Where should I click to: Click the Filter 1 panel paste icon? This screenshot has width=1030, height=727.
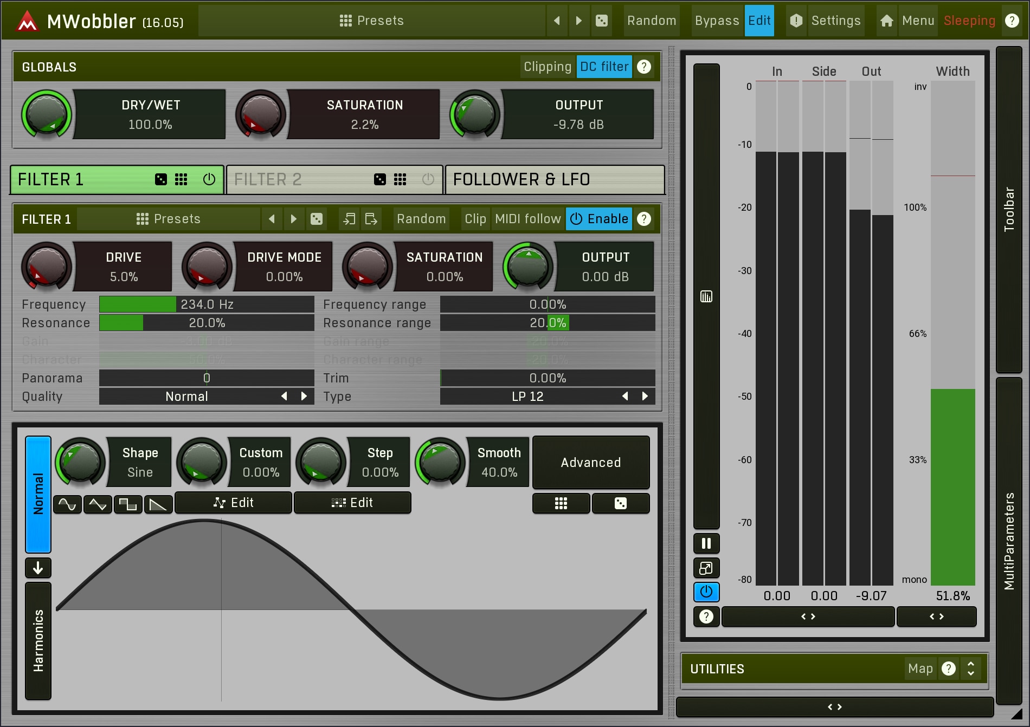click(x=371, y=219)
